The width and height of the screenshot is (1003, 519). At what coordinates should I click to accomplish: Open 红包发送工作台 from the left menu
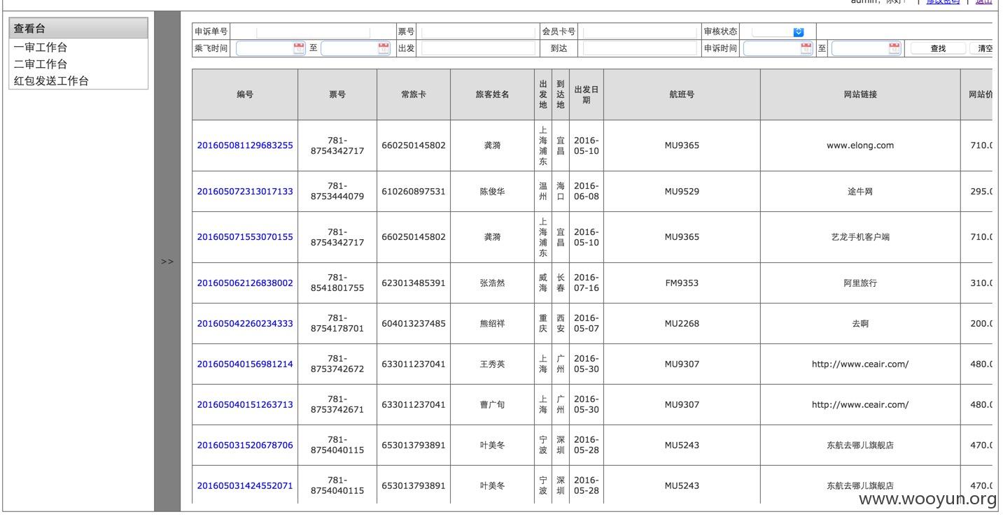[x=51, y=81]
